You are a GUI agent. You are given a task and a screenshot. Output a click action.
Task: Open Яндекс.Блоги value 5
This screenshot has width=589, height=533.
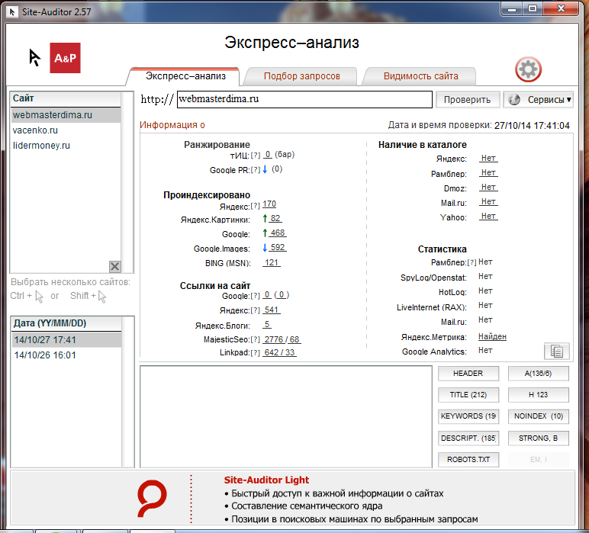pos(267,324)
